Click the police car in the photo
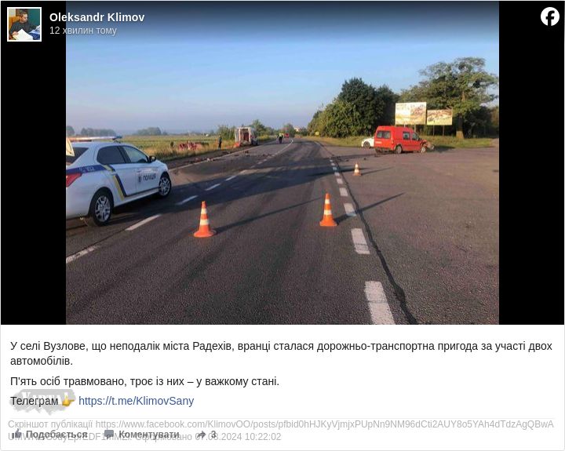 [x=118, y=180]
